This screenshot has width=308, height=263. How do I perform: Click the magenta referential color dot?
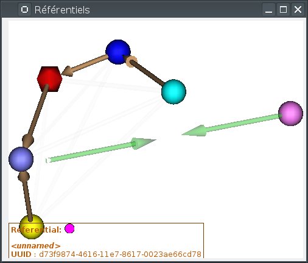(x=69, y=228)
